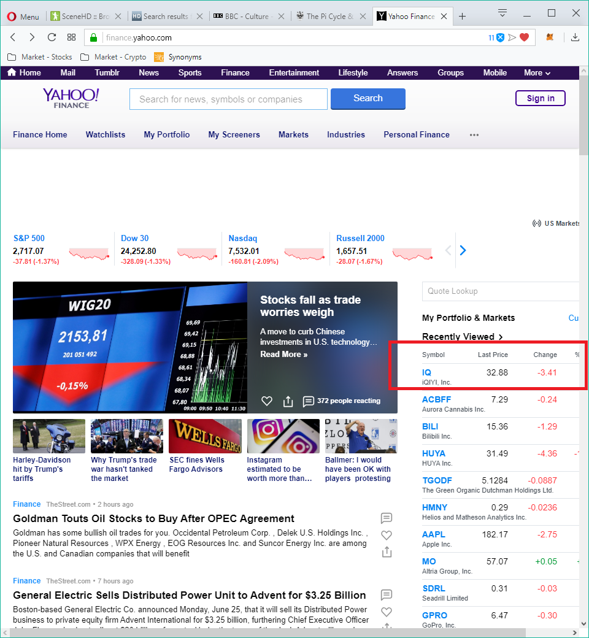Image resolution: width=589 pixels, height=638 pixels.
Task: Share the Goldman Touts Oil article
Action: 387,552
